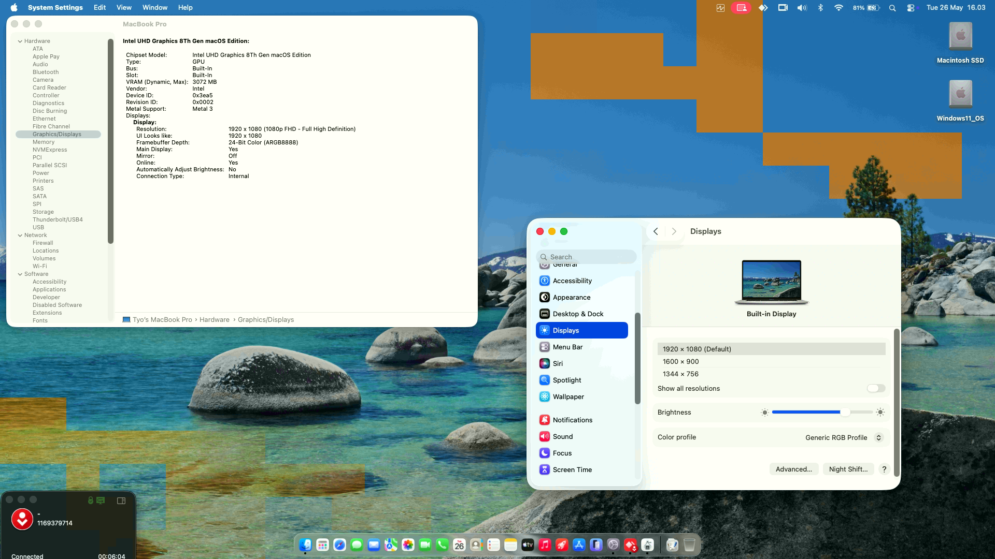Image resolution: width=995 pixels, height=559 pixels.
Task: Open Control Center in the menu bar
Action: [911, 7]
